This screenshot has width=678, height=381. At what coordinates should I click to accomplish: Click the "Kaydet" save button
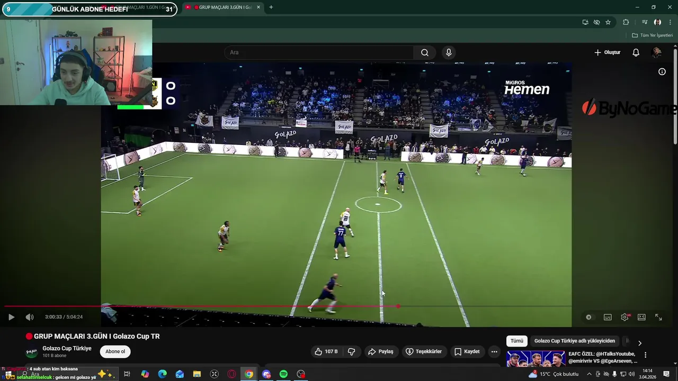[x=467, y=351]
